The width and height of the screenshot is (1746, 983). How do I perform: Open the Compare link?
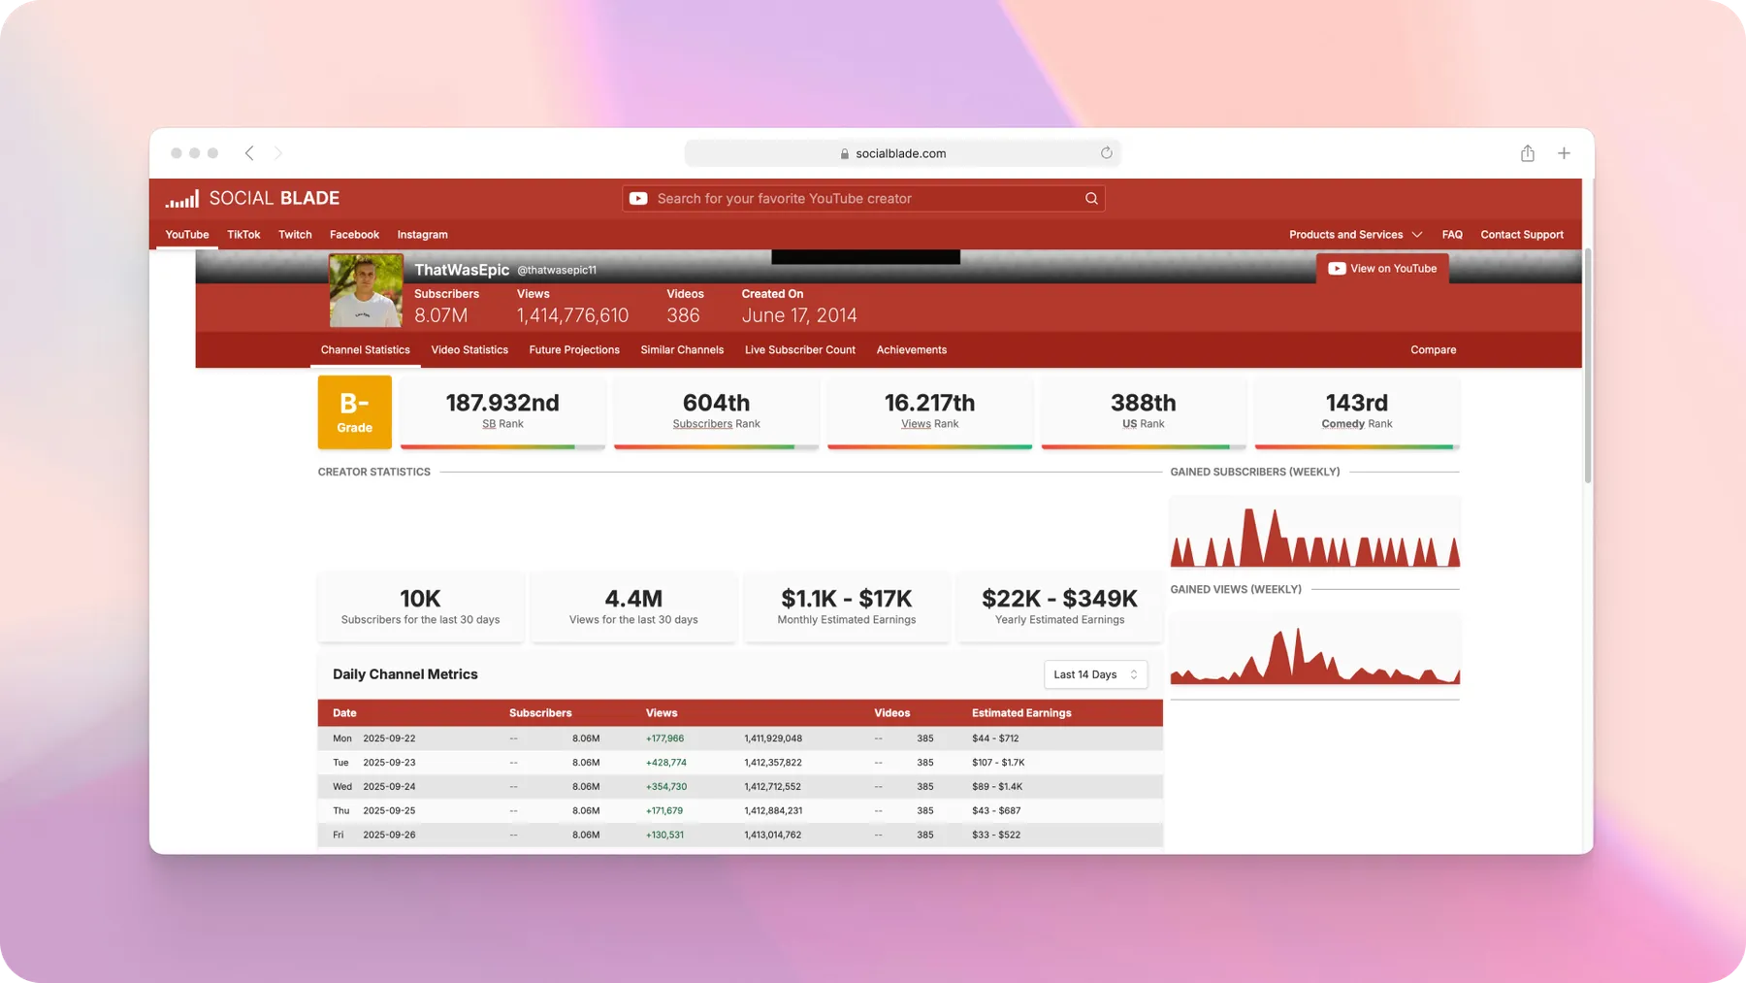[x=1433, y=350]
